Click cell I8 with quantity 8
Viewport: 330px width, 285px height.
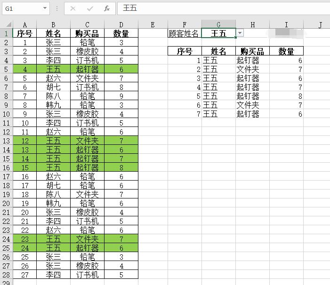[x=286, y=96]
